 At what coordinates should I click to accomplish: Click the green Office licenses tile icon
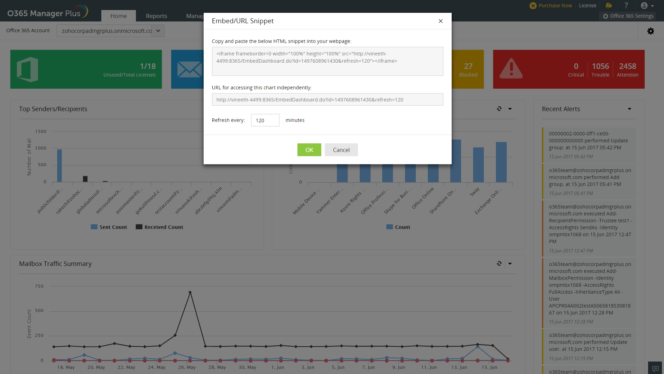point(28,69)
